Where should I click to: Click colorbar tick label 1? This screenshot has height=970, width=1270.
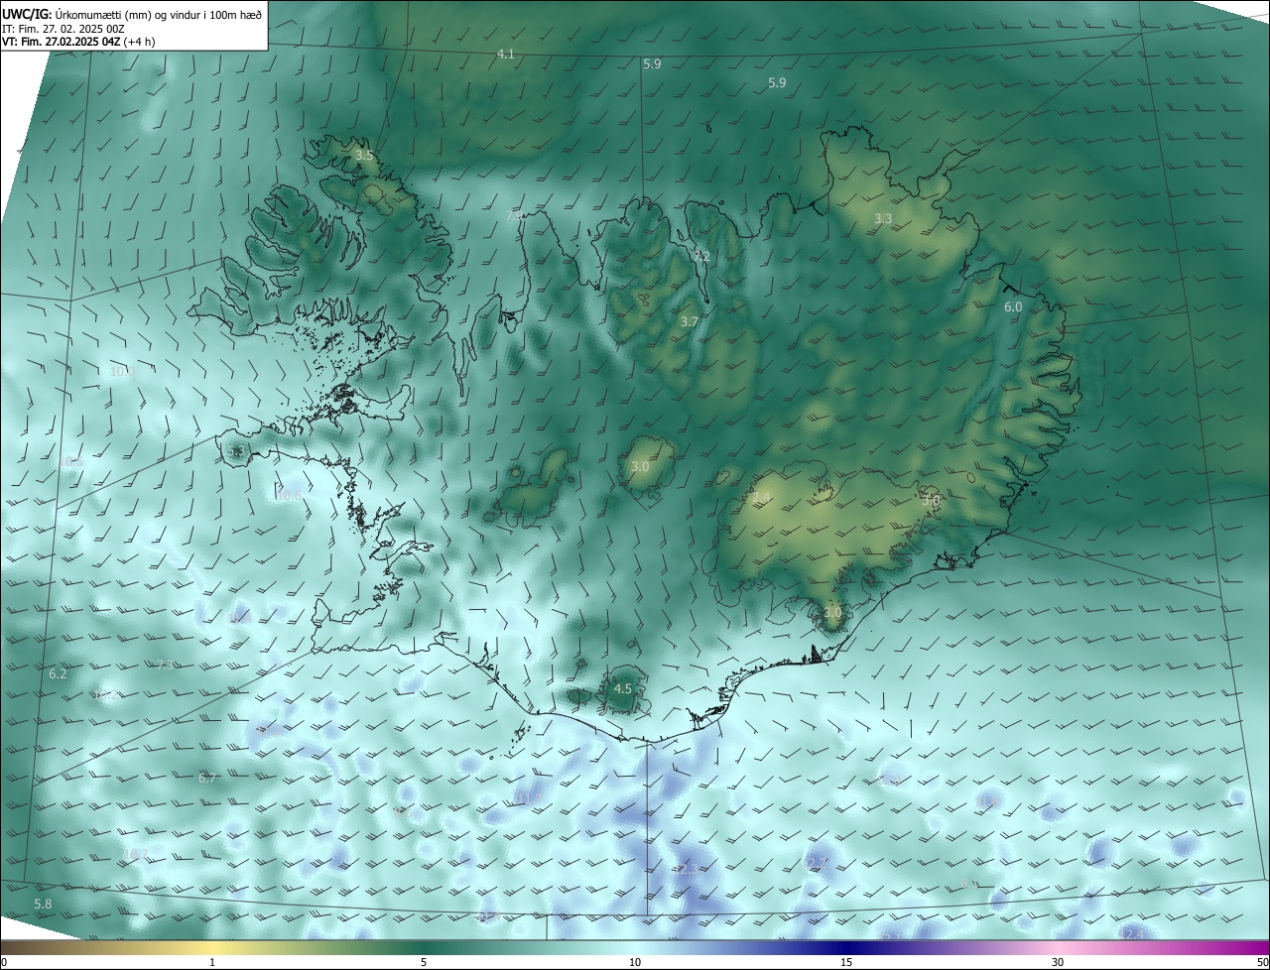212,962
